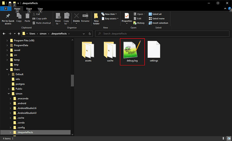Open the Easy access dropdown
Screen dimensions: 232x141
click(x=111, y=19)
